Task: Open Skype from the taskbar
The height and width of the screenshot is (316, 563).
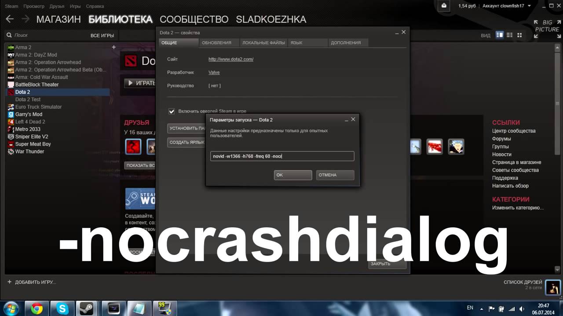Action: pyautogui.click(x=62, y=309)
